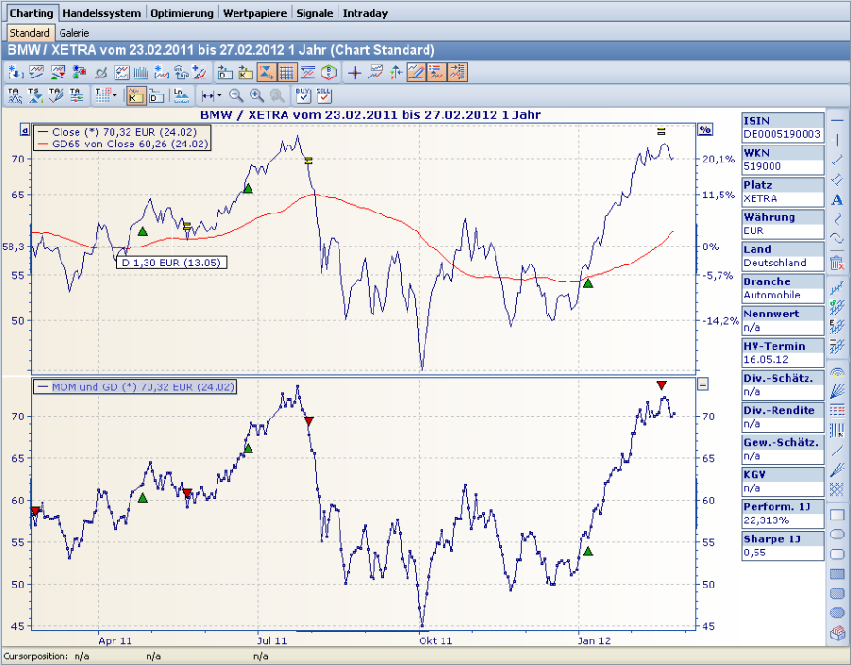Click the zoom out magnifier icon
The width and height of the screenshot is (851, 665).
click(236, 95)
